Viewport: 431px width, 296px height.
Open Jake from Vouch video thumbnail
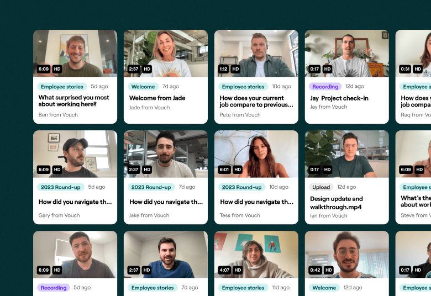point(166,154)
